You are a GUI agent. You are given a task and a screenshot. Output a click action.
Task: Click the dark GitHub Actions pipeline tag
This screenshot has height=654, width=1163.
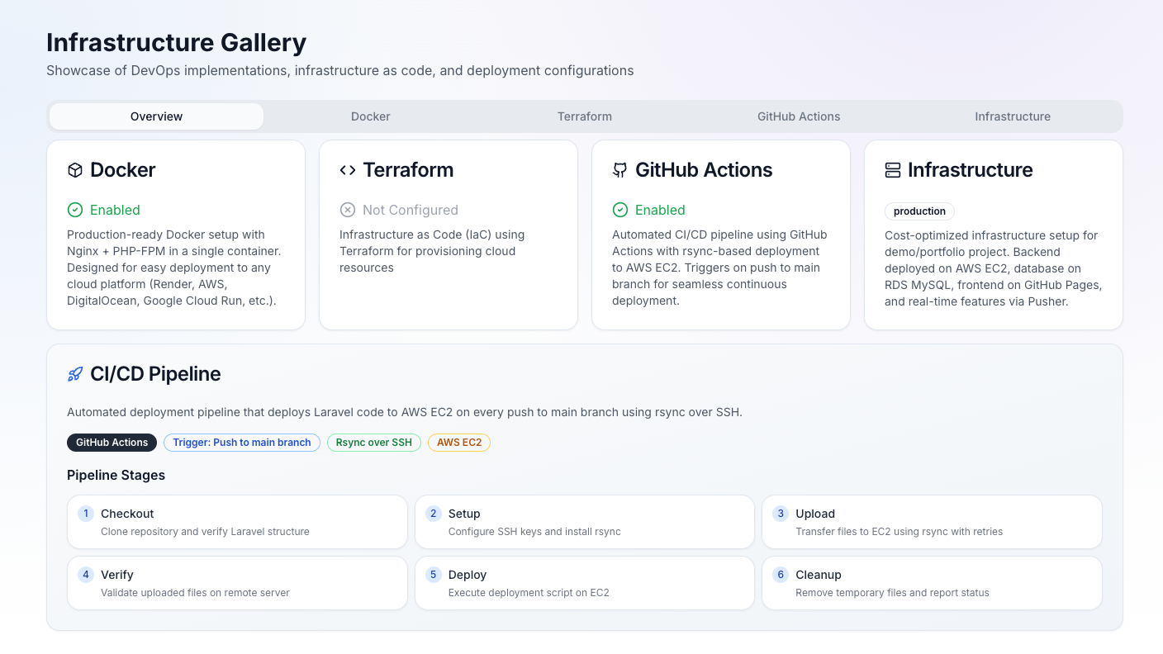(x=112, y=443)
